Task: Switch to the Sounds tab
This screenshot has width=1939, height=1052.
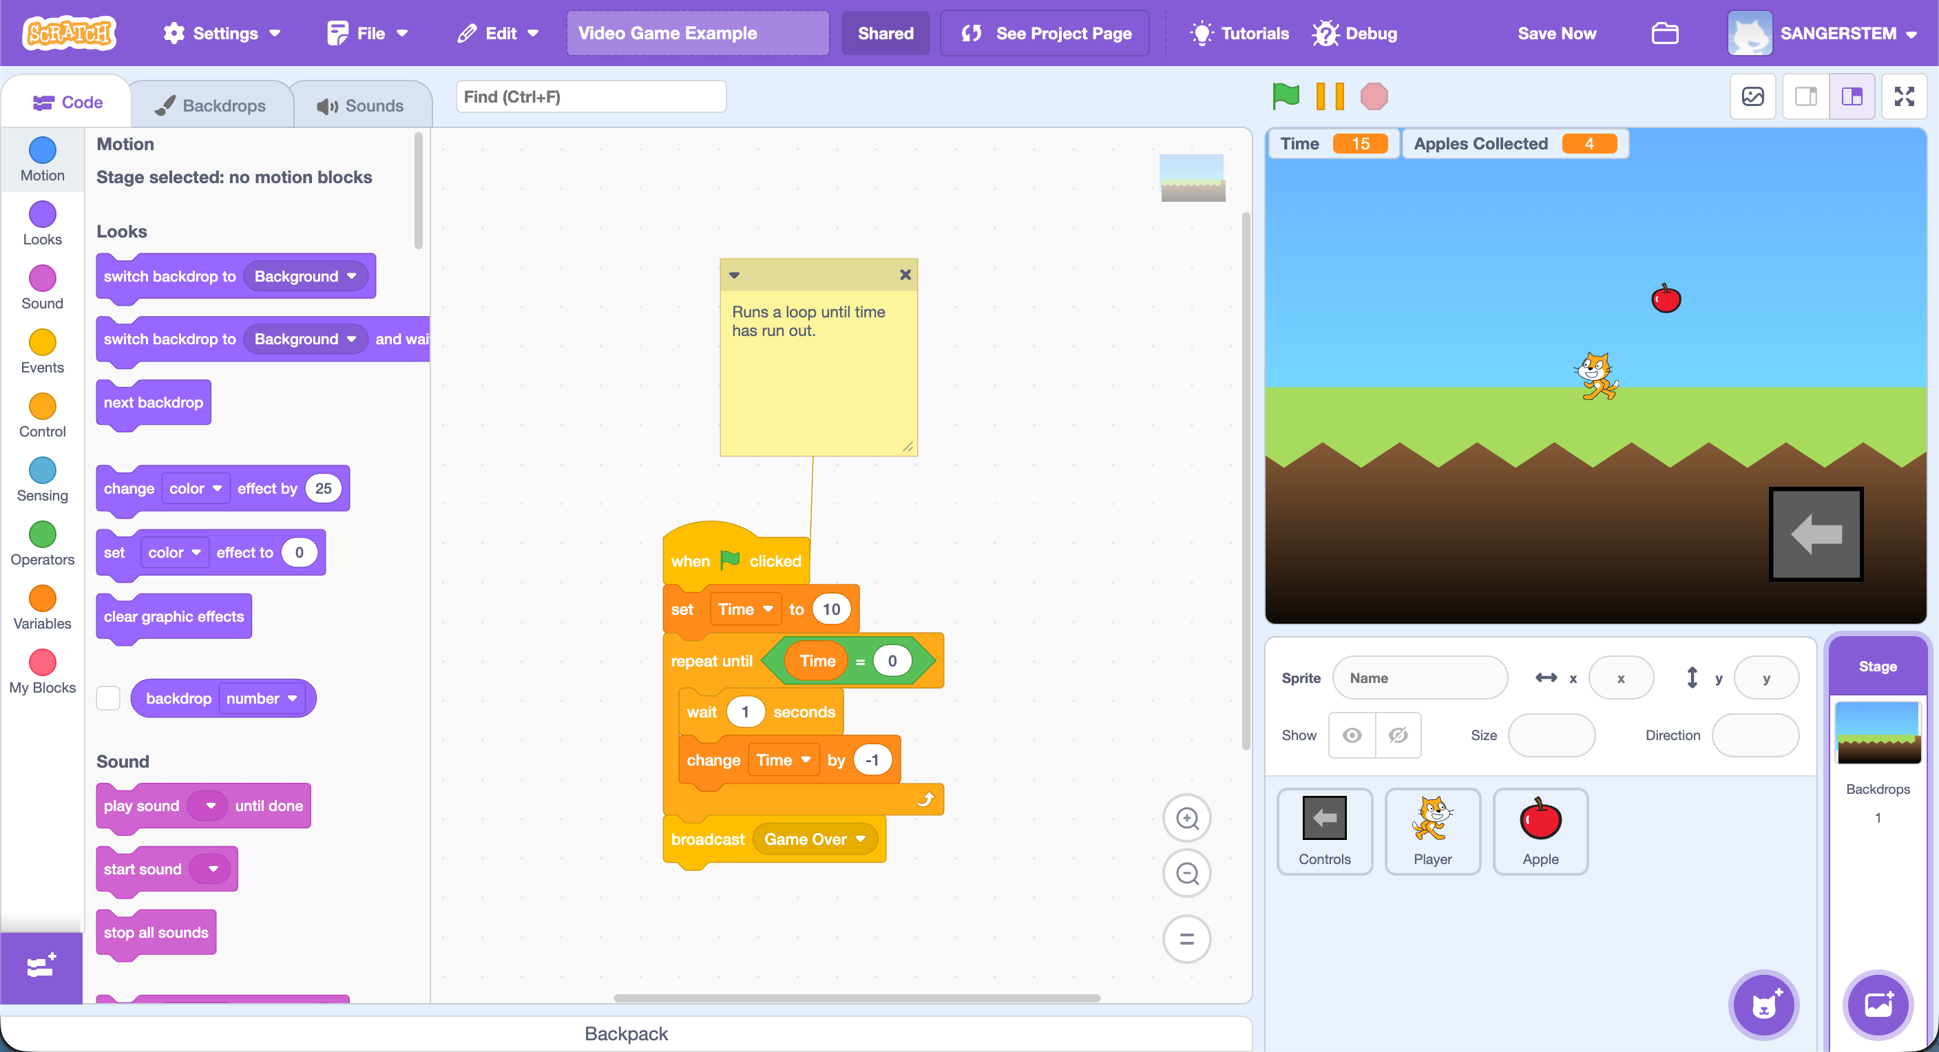Action: [361, 105]
